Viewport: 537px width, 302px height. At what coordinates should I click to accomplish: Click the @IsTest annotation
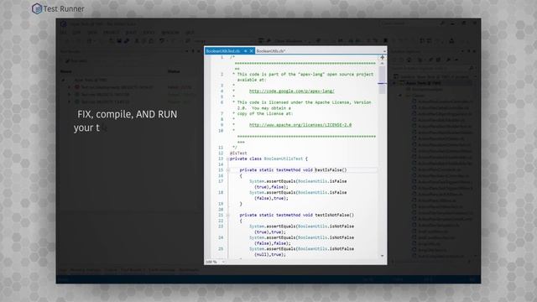[x=238, y=153]
